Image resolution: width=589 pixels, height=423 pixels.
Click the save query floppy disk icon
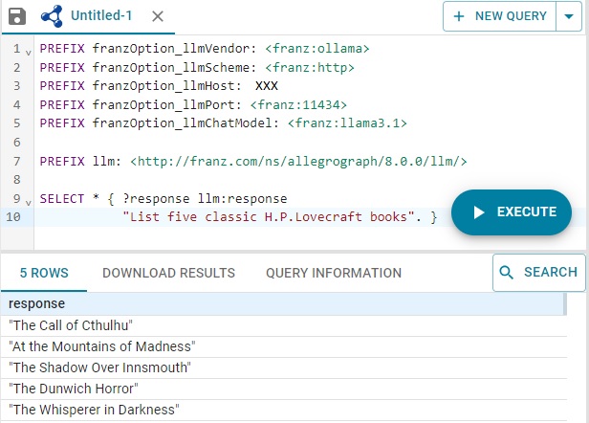(x=16, y=16)
